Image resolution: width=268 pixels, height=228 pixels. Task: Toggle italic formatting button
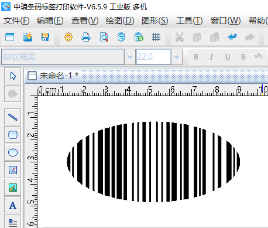click(211, 57)
